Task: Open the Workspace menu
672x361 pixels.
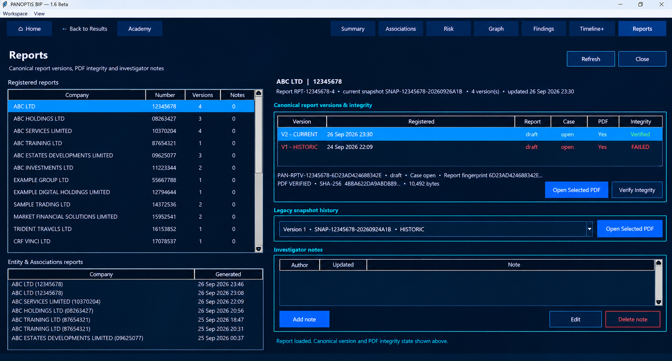Action: (15, 13)
